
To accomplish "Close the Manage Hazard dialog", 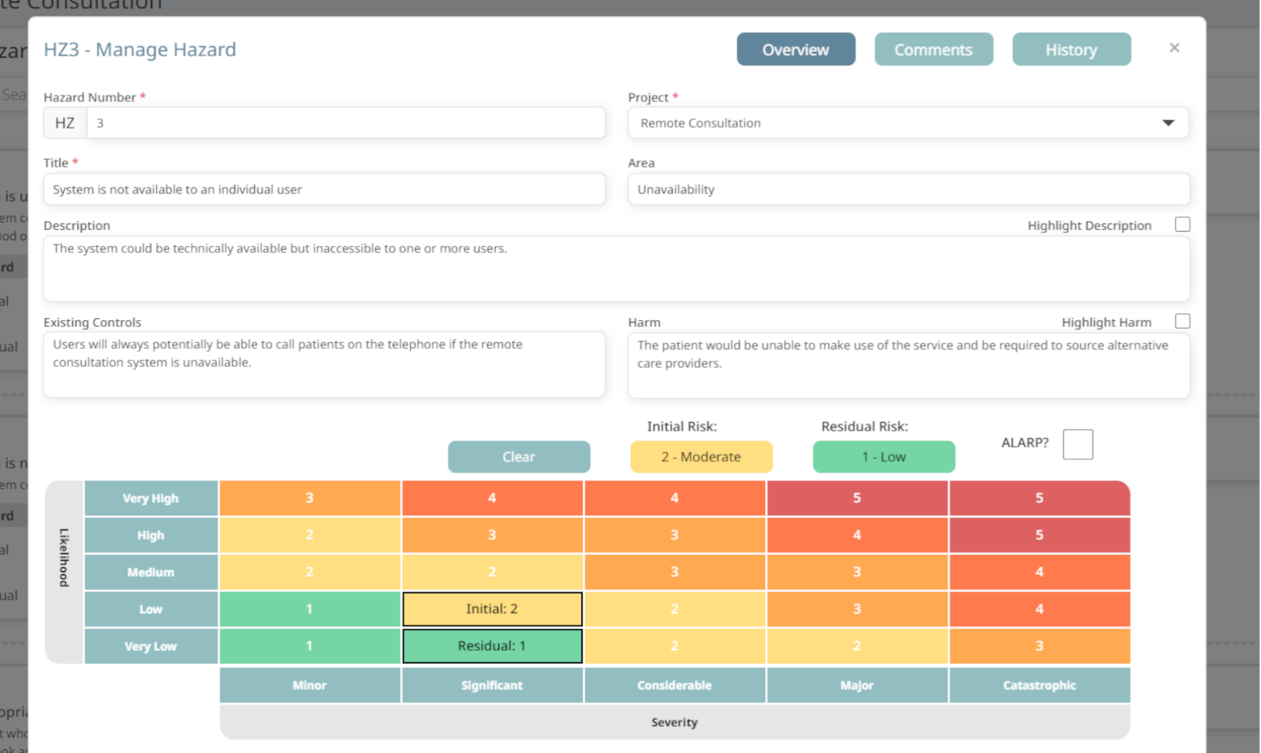I will (x=1174, y=48).
